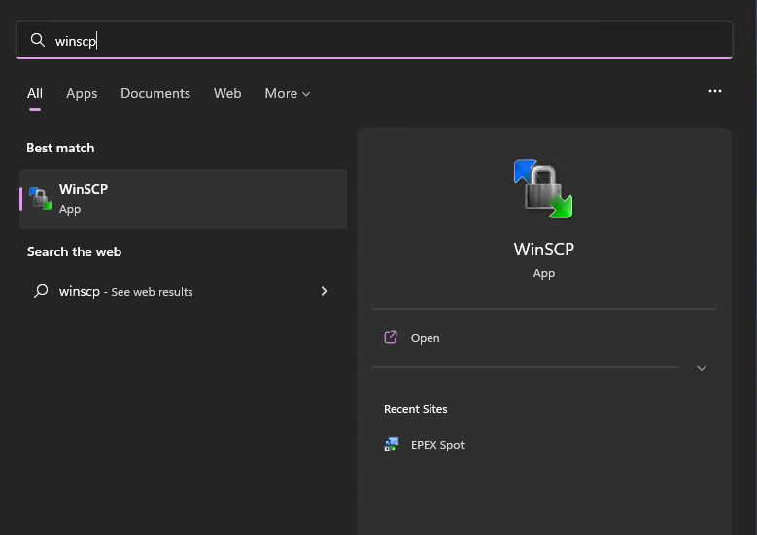757x535 pixels.
Task: Click the small WinSCP icon in results
Action: [41, 199]
